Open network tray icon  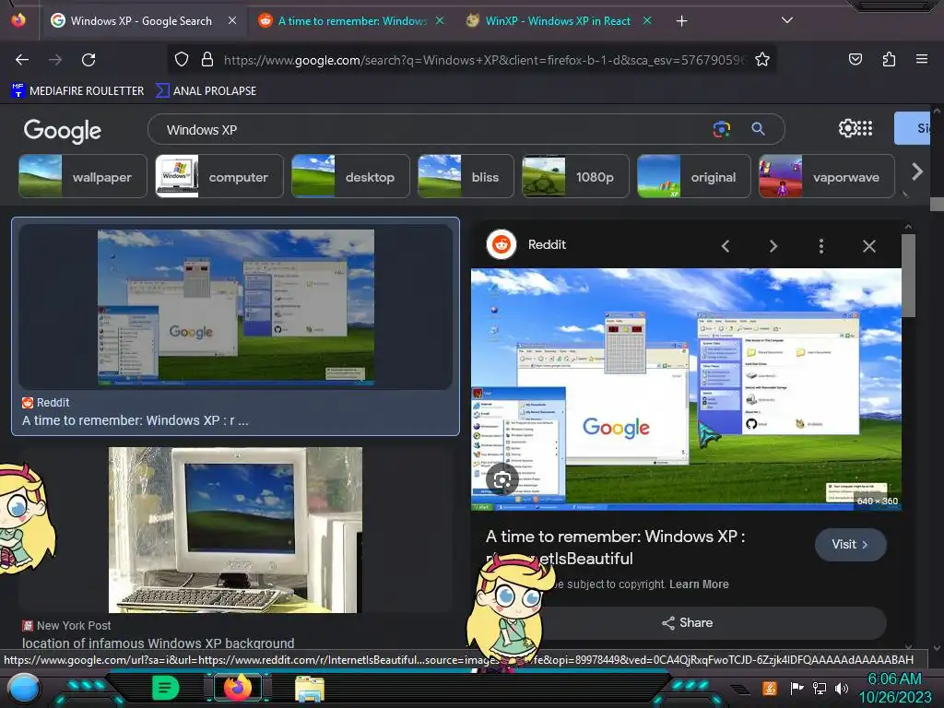(819, 688)
